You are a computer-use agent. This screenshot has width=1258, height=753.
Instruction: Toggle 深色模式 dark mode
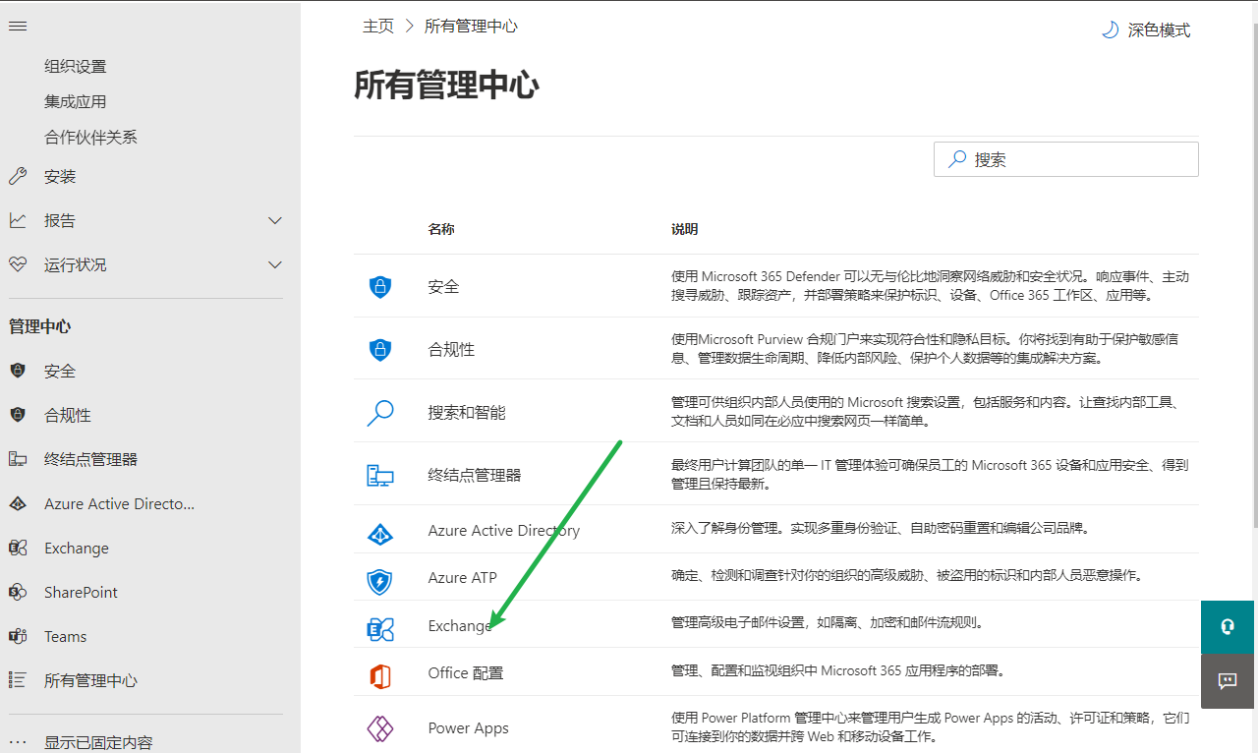1146,30
